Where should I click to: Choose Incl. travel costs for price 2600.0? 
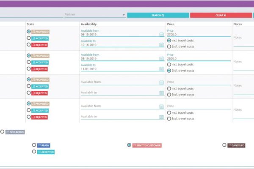[169, 65]
